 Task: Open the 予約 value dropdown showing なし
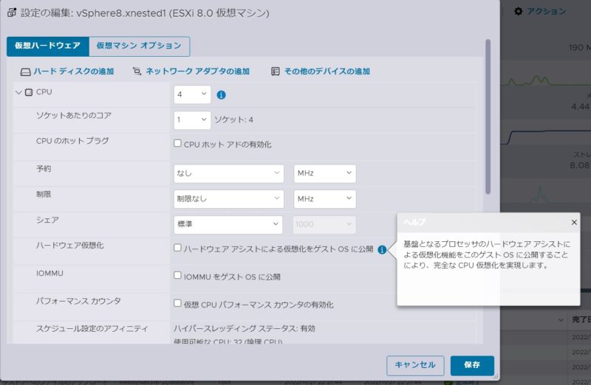coord(228,173)
